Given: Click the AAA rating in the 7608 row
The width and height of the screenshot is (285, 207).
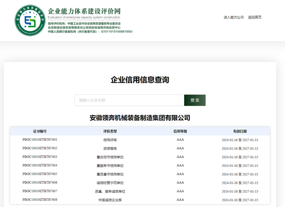Looking at the screenshot, I should 180,200.
